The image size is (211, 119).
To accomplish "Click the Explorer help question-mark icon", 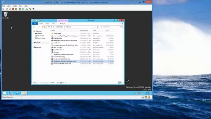I will point(122,23).
